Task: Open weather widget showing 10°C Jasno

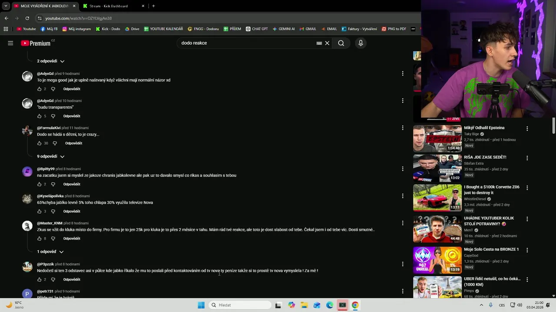Action: [15, 305]
